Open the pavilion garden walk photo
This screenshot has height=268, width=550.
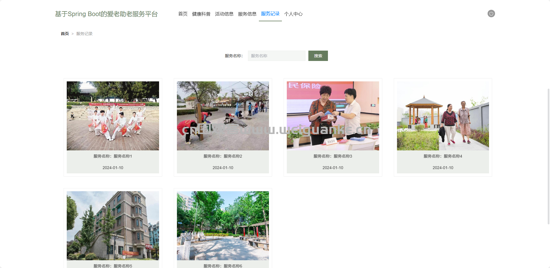tap(443, 116)
